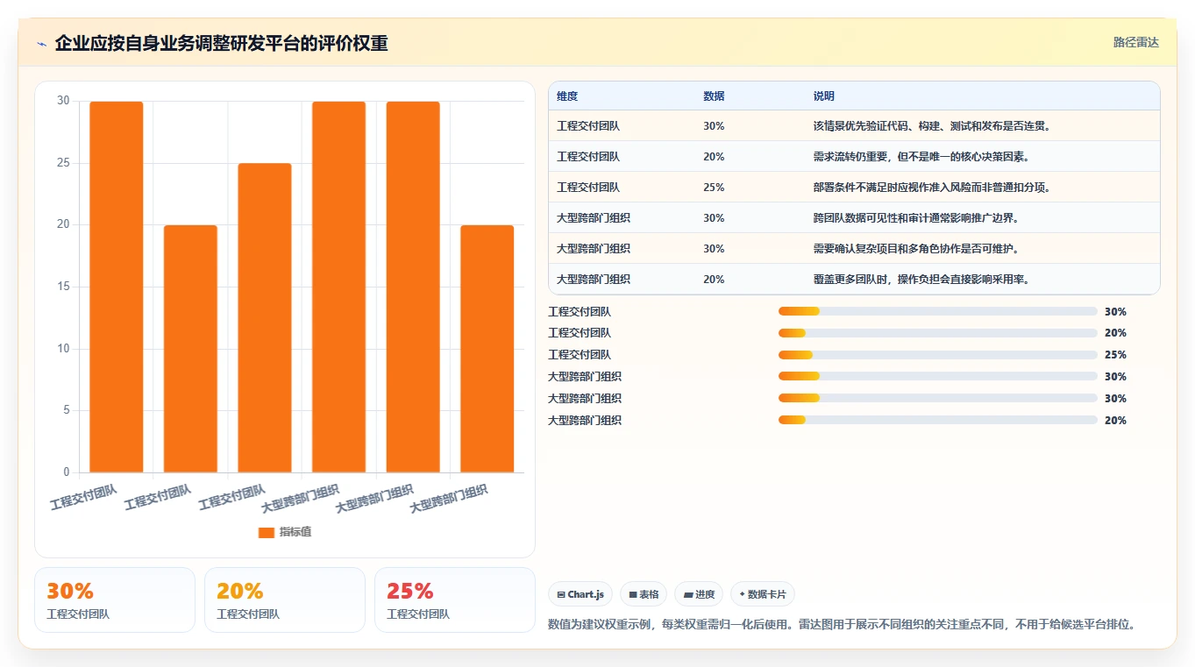Select the 表格 tag pill

pos(644,594)
